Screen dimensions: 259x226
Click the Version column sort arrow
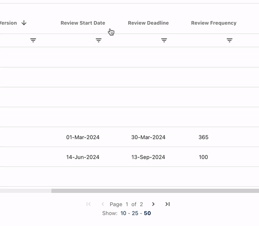click(24, 23)
